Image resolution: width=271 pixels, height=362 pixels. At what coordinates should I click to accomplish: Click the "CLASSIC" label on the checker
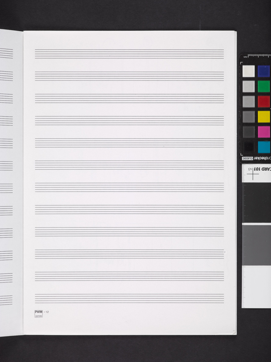[x=248, y=158]
